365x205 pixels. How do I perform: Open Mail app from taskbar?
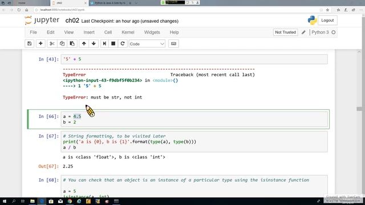click(x=60, y=201)
